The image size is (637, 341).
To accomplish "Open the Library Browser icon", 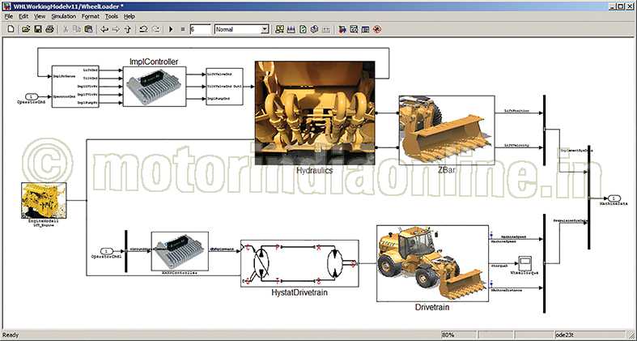I will (279, 29).
